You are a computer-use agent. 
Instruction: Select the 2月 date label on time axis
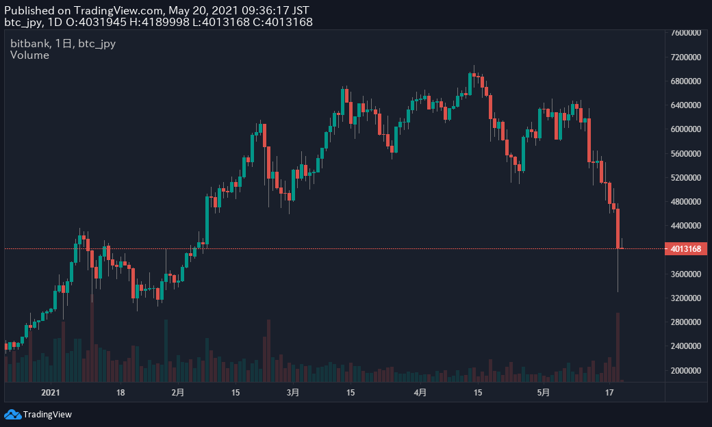177,393
